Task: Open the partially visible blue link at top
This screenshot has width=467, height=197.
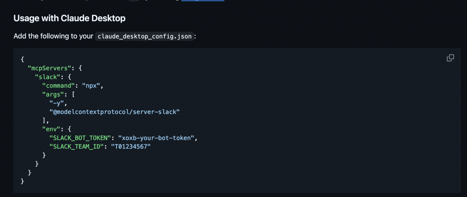Action: (x=203, y=1)
